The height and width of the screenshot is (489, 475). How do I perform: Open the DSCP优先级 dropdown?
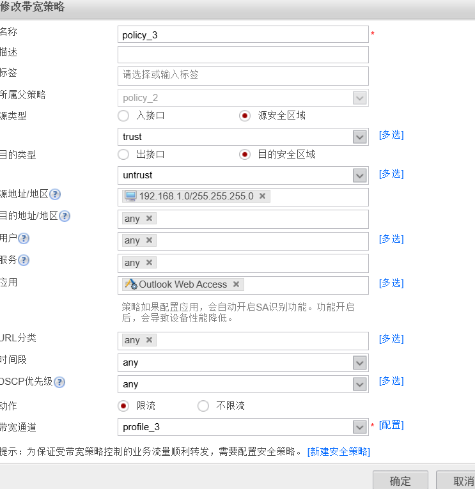(359, 385)
